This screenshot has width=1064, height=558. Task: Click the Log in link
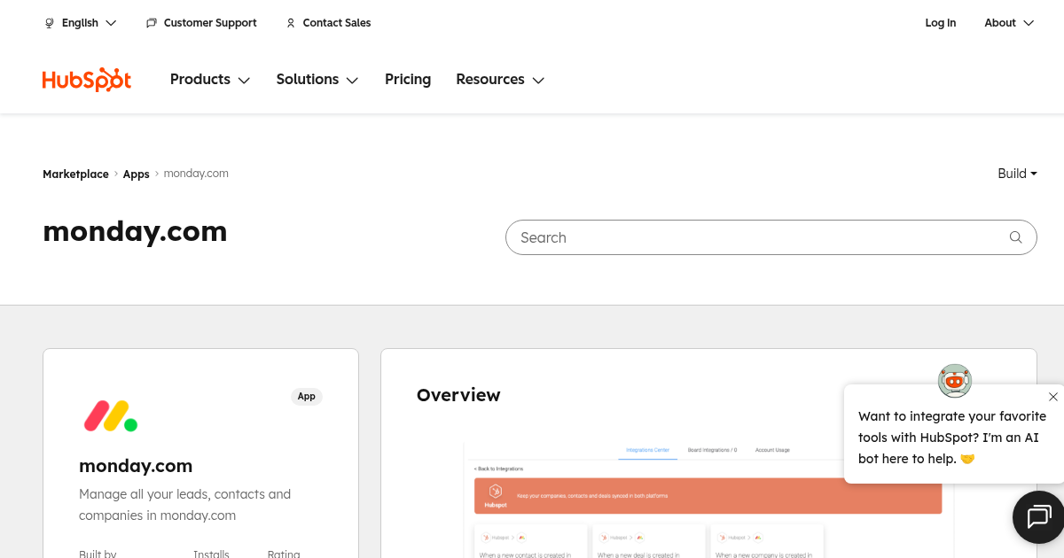[x=941, y=23]
